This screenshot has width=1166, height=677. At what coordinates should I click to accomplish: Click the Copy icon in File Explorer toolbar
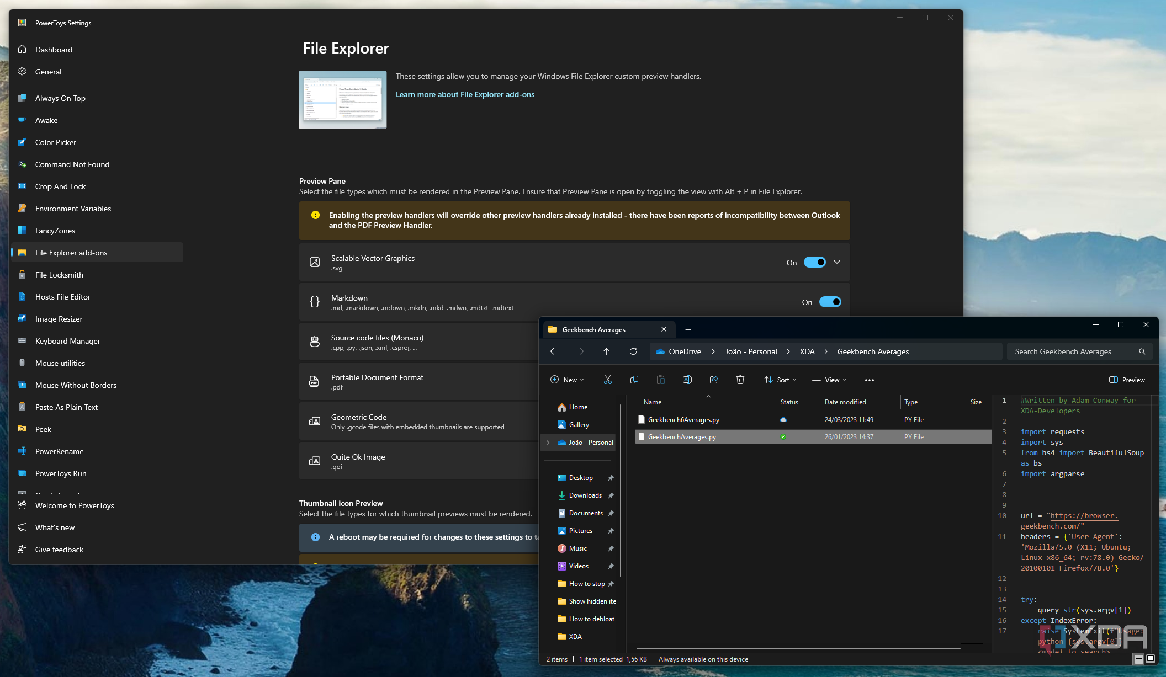click(x=634, y=380)
